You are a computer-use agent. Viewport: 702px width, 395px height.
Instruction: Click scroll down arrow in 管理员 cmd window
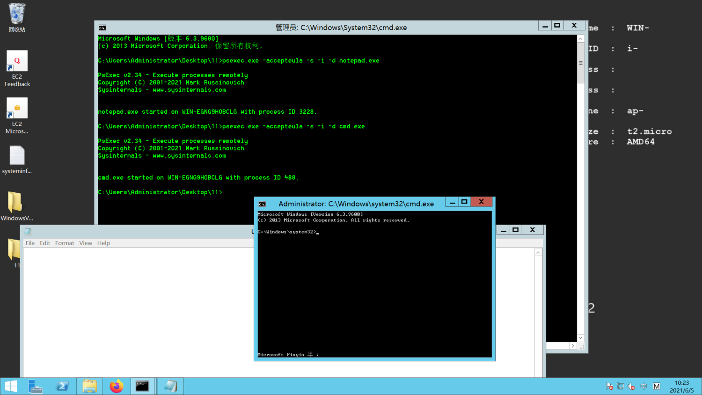pyautogui.click(x=580, y=337)
